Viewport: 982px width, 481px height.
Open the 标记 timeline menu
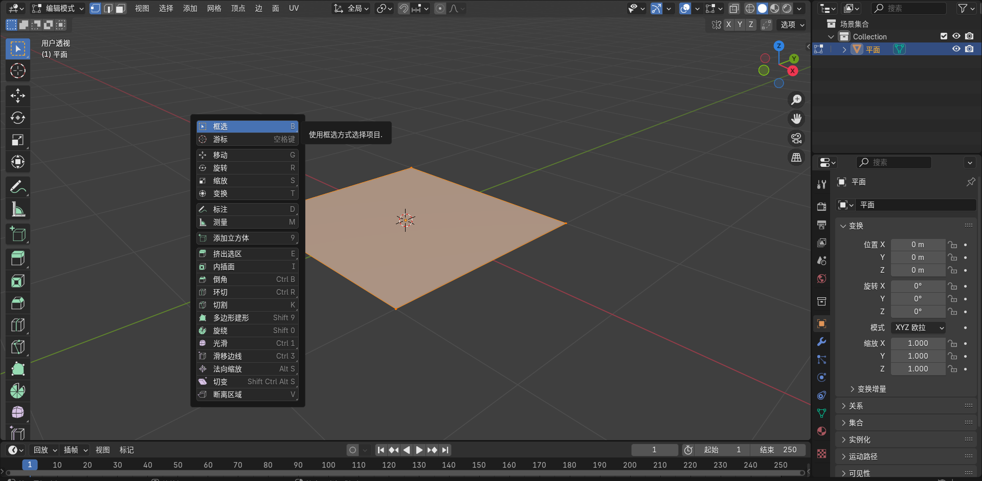pos(126,450)
